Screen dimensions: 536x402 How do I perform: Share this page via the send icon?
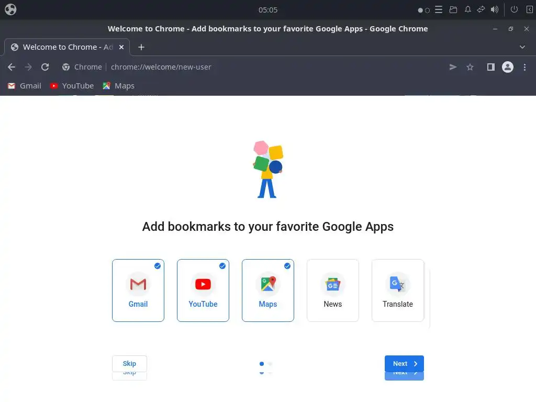click(x=453, y=67)
